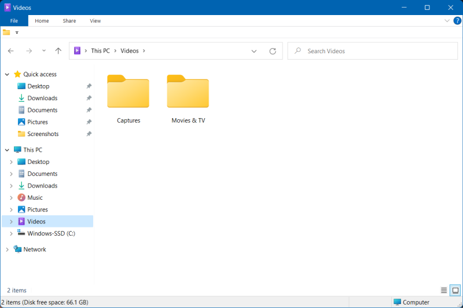463x308 pixels.
Task: Click the Up to parent folder arrow
Action: pyautogui.click(x=58, y=51)
